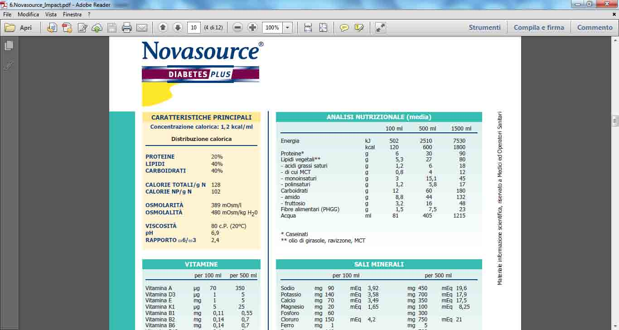The height and width of the screenshot is (330, 619).
Task: Zoom in with the plus button
Action: coord(253,28)
